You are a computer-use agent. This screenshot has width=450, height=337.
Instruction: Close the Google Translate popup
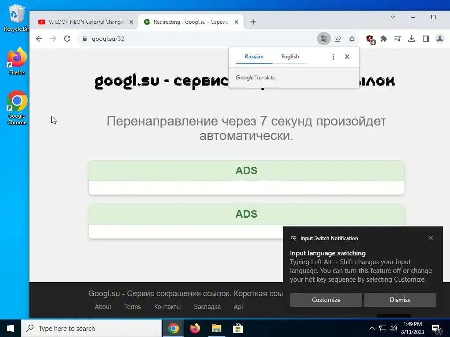point(347,57)
